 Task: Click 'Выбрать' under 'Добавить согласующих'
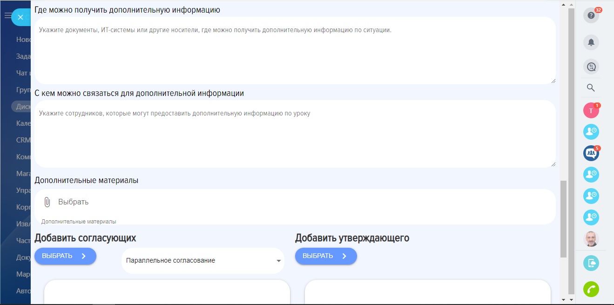coord(65,256)
